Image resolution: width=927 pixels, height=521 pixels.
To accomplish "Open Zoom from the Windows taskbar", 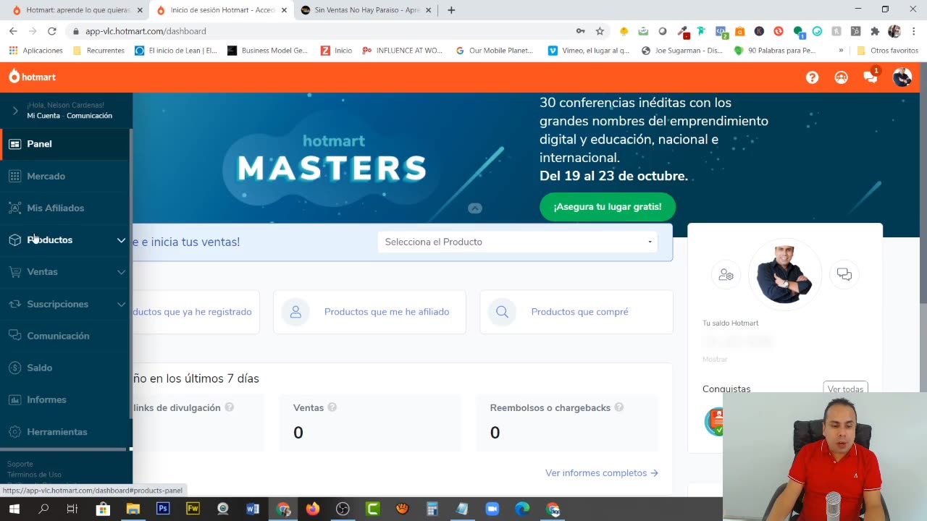I will (492, 509).
